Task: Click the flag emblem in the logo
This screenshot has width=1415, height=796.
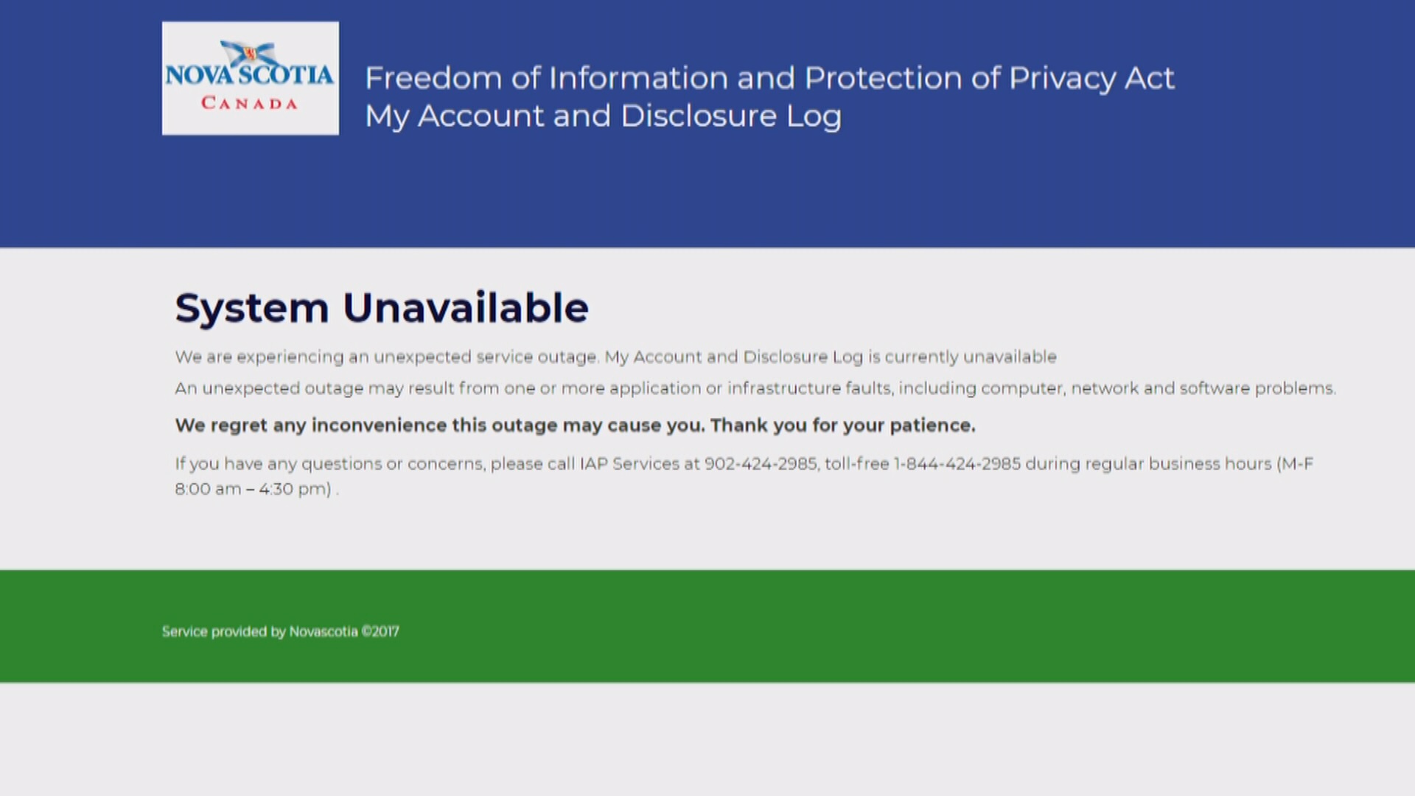Action: tap(251, 53)
